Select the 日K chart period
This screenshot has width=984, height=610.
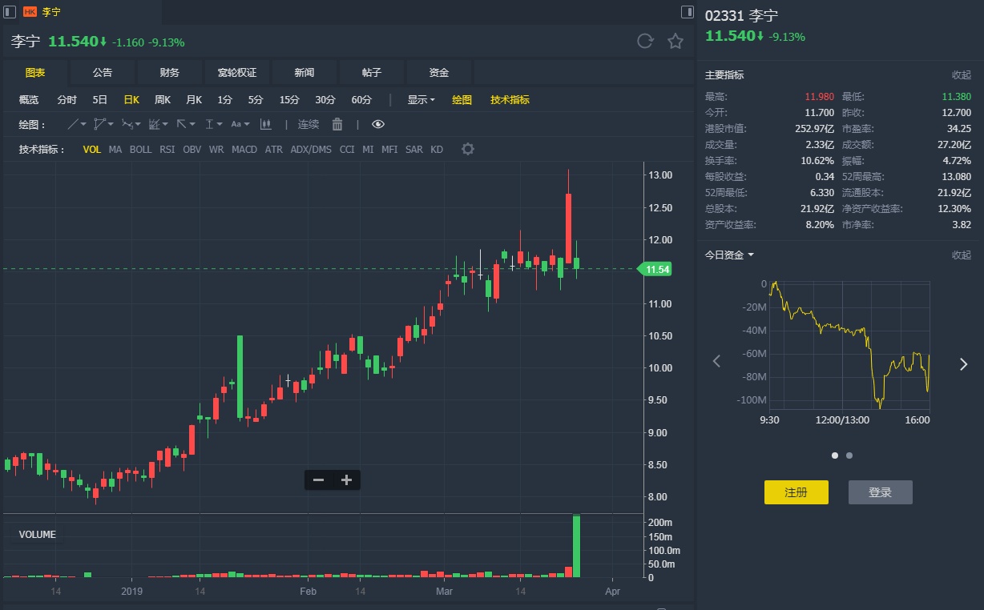(131, 100)
